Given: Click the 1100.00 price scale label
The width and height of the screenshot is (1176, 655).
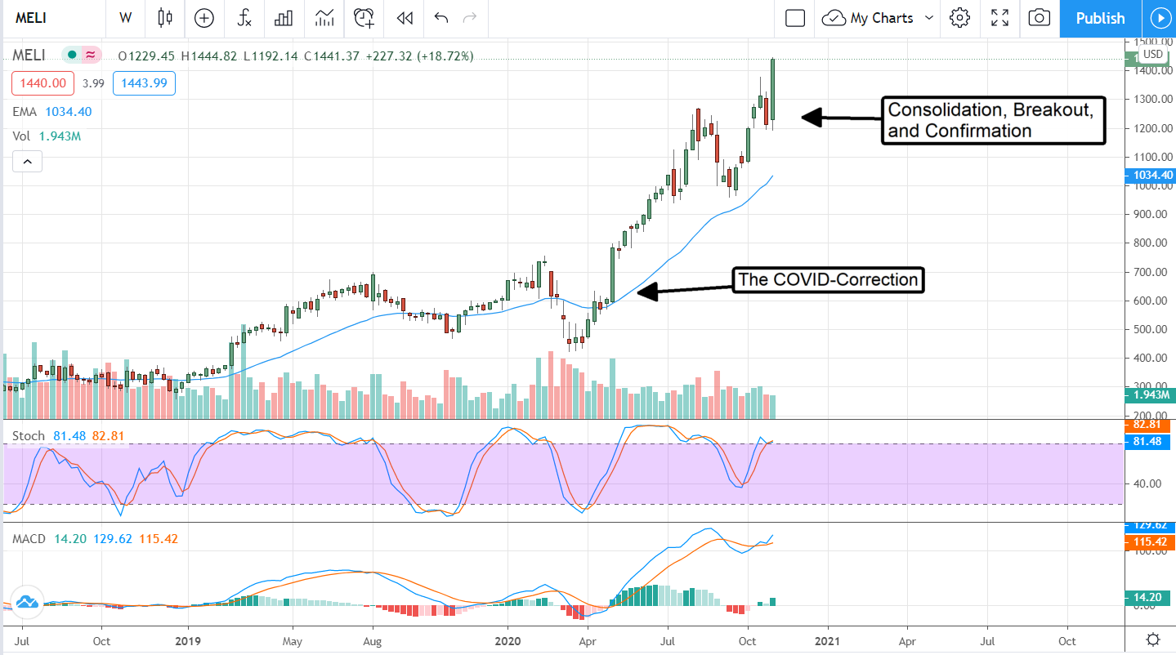Looking at the screenshot, I should 1152,157.
